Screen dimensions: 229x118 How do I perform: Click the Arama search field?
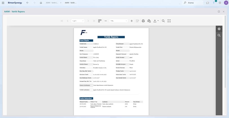193,3
